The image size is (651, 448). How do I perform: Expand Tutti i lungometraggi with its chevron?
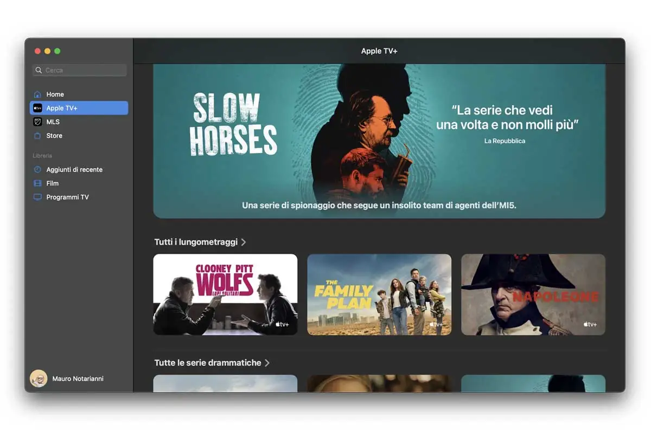pyautogui.click(x=244, y=242)
